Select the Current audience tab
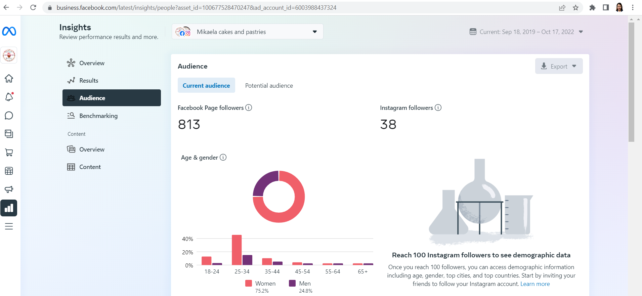The width and height of the screenshot is (642, 296). point(206,86)
